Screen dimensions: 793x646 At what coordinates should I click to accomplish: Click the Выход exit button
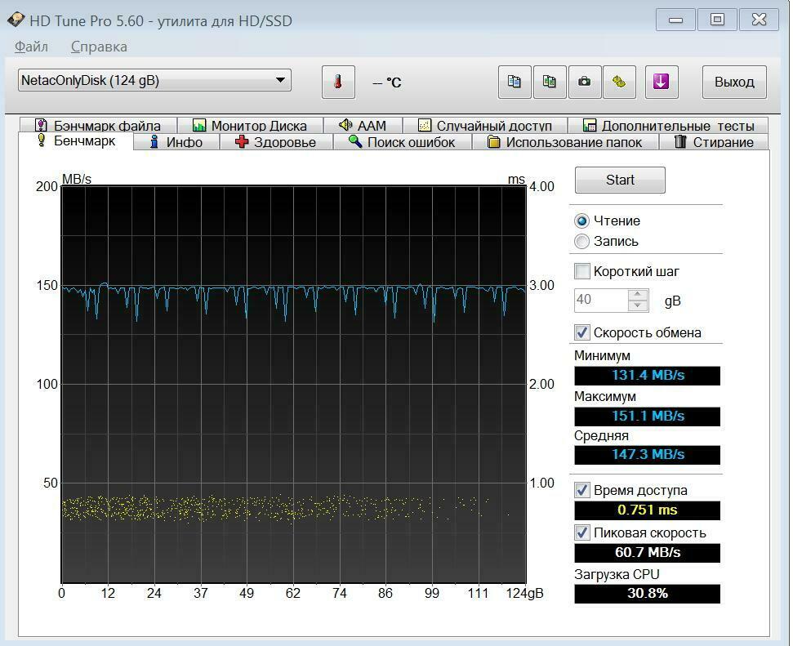[734, 82]
